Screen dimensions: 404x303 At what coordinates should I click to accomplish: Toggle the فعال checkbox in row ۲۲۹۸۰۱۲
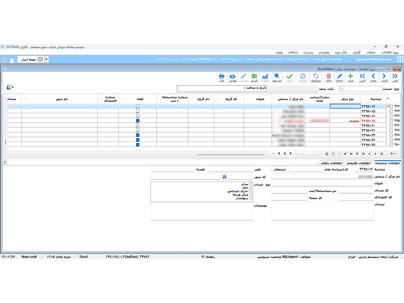click(x=138, y=106)
